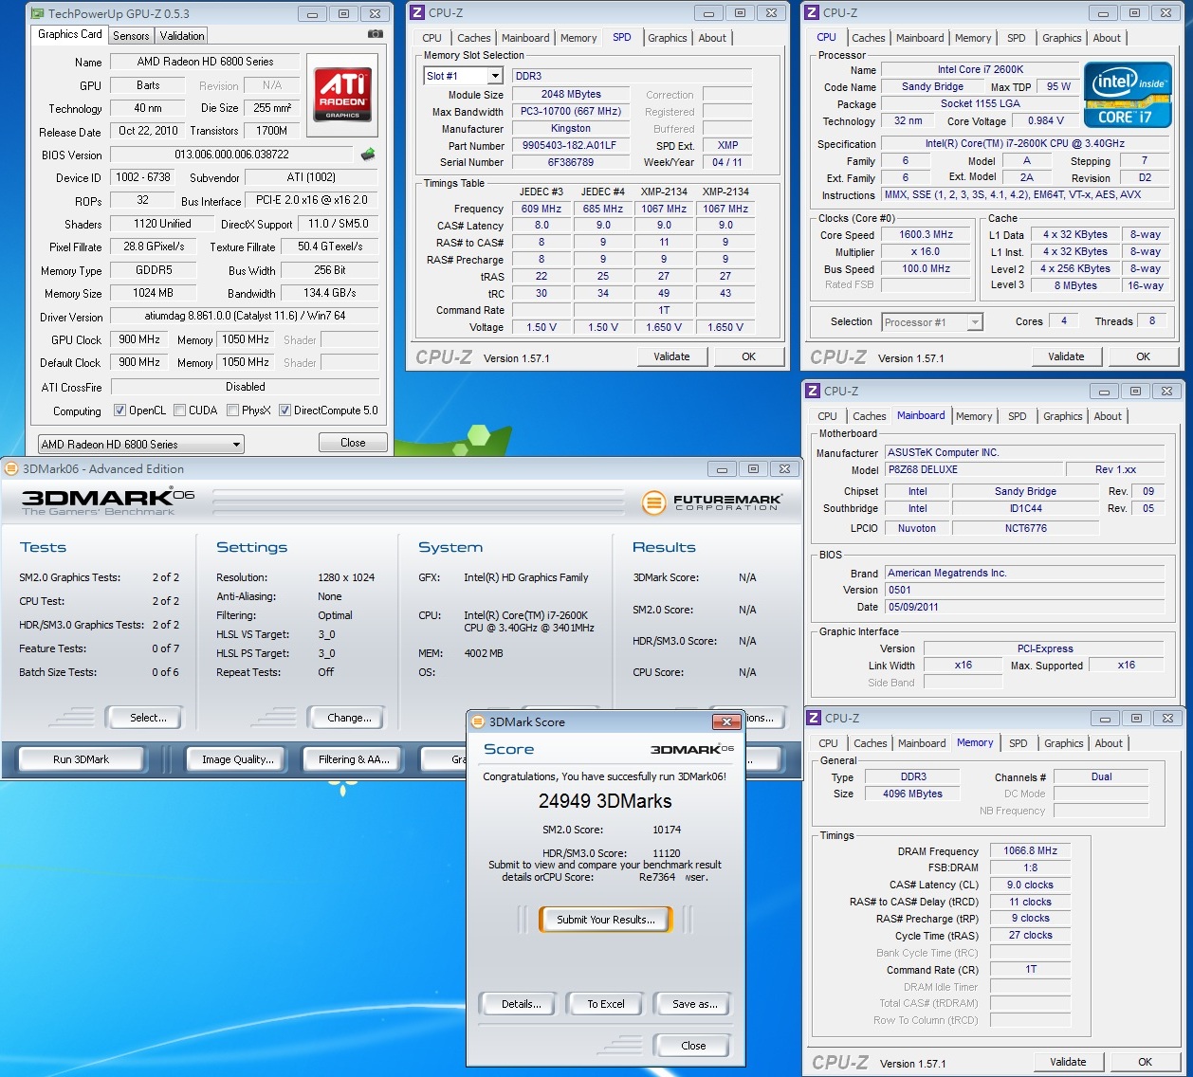Open the Processor #1 selection dropdown
Viewport: 1193px width, 1077px height.
tap(931, 322)
